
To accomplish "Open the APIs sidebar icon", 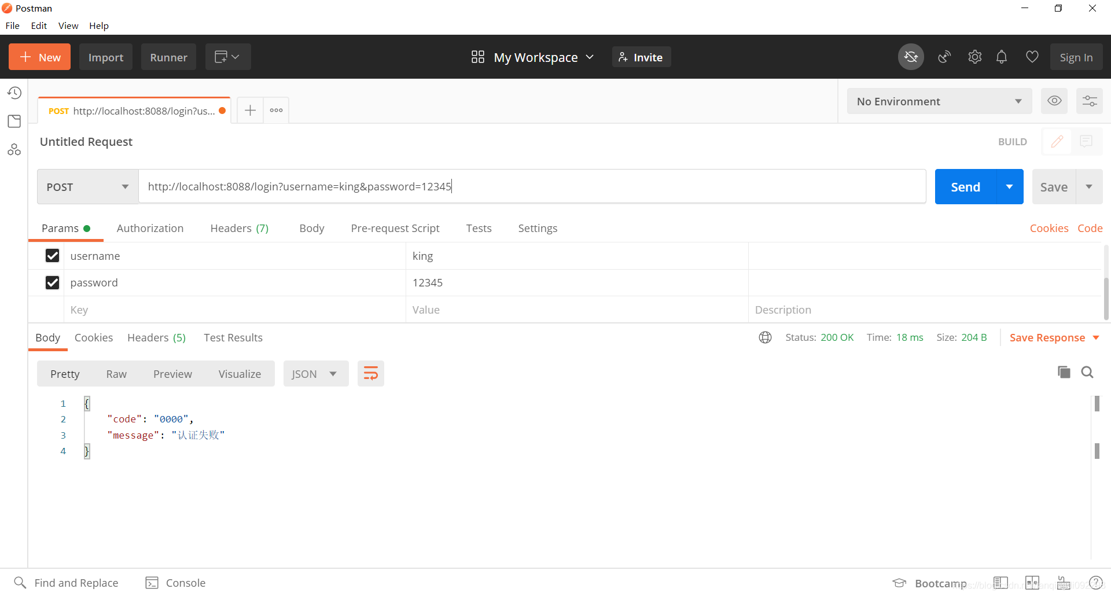I will (14, 150).
